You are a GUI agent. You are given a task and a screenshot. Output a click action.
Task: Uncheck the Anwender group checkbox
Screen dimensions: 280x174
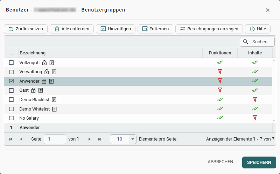click(x=11, y=81)
